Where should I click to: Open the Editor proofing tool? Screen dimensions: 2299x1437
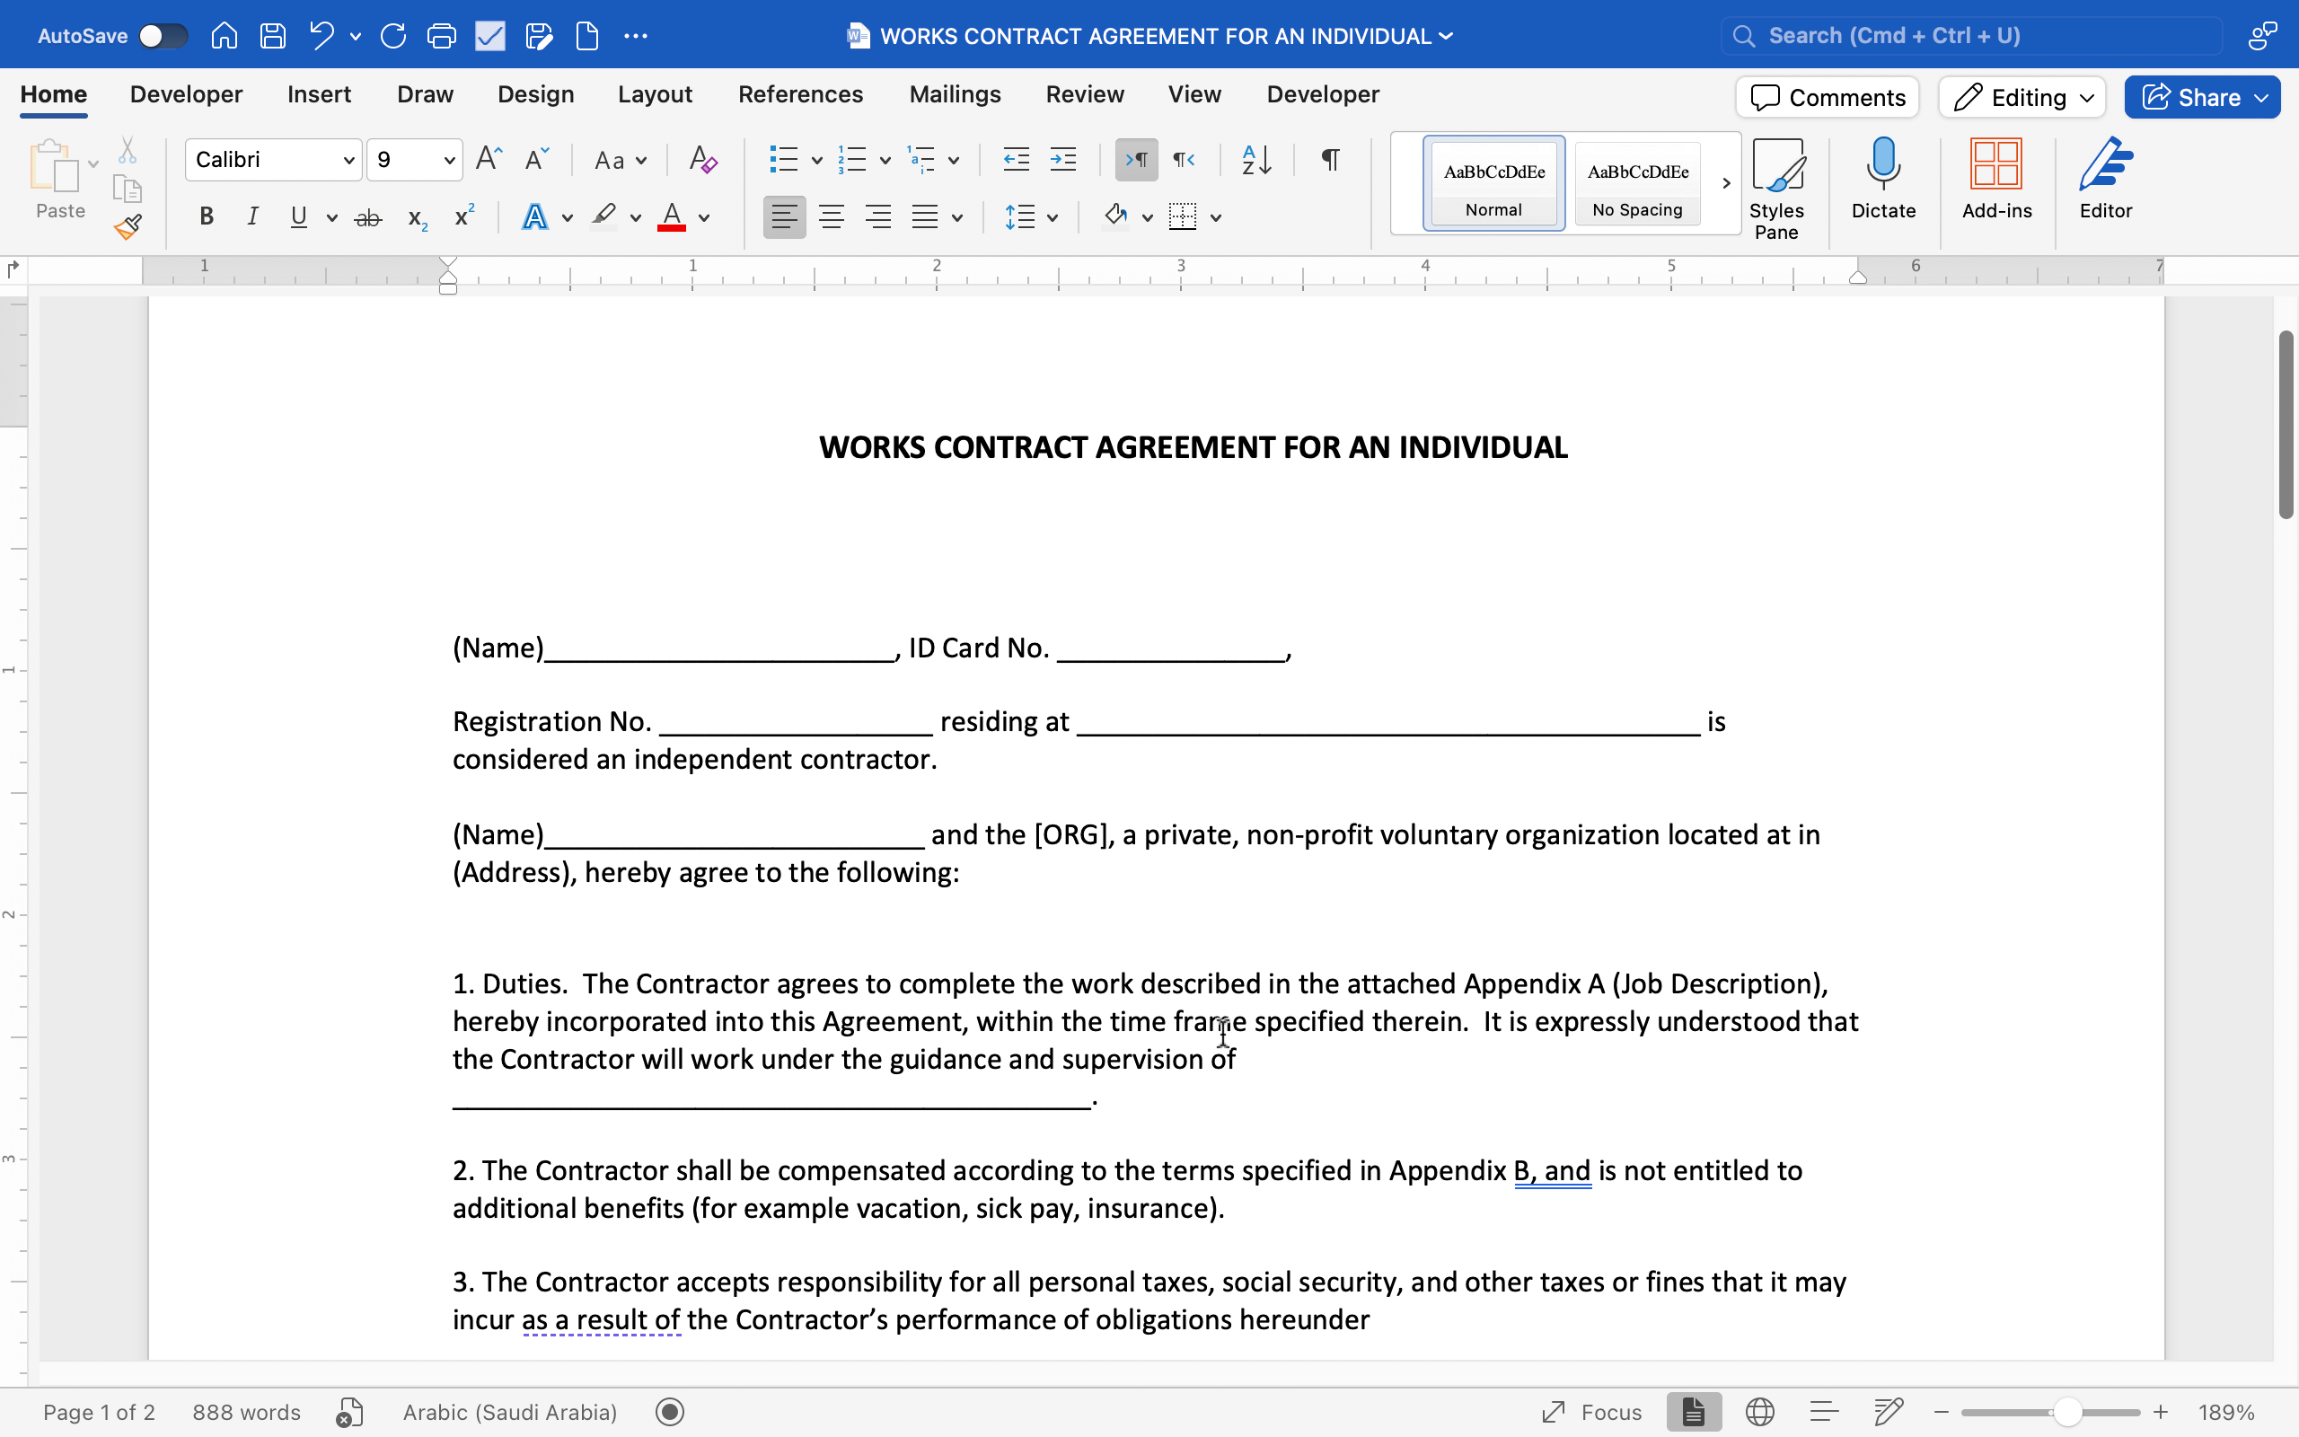[2104, 178]
